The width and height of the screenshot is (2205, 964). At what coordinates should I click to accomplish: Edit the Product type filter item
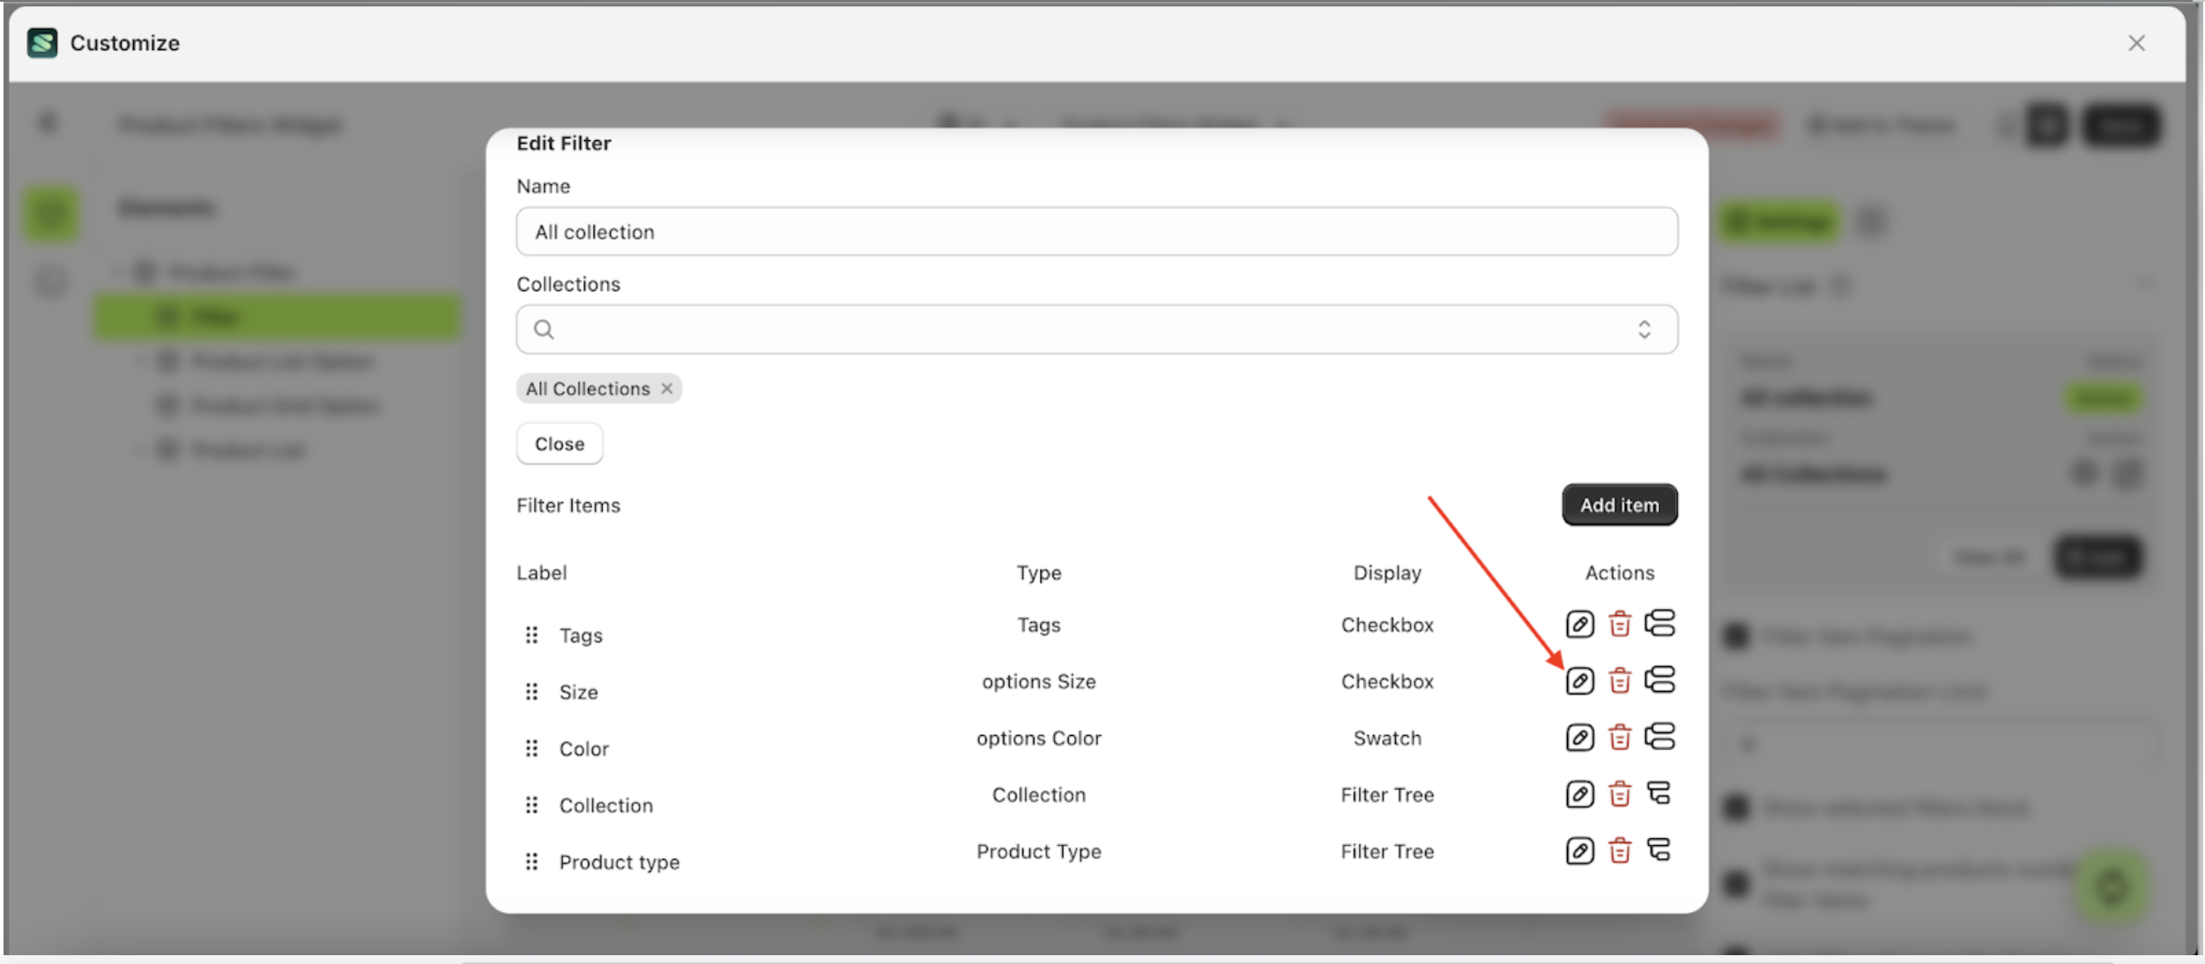click(x=1579, y=850)
